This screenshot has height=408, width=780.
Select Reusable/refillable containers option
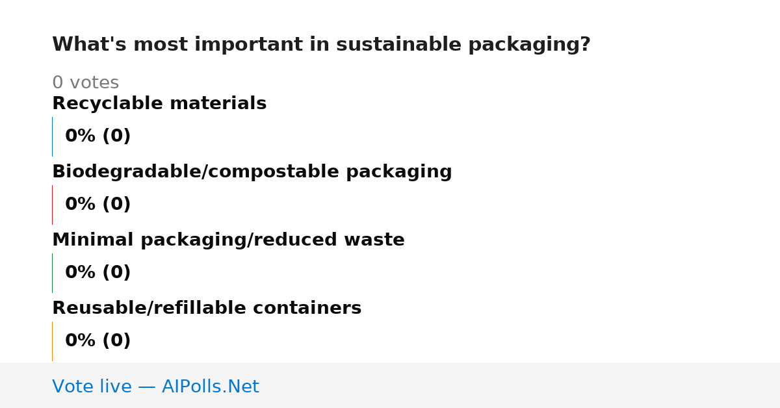pyautogui.click(x=207, y=309)
